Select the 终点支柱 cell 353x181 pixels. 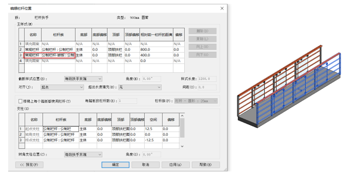34,140
